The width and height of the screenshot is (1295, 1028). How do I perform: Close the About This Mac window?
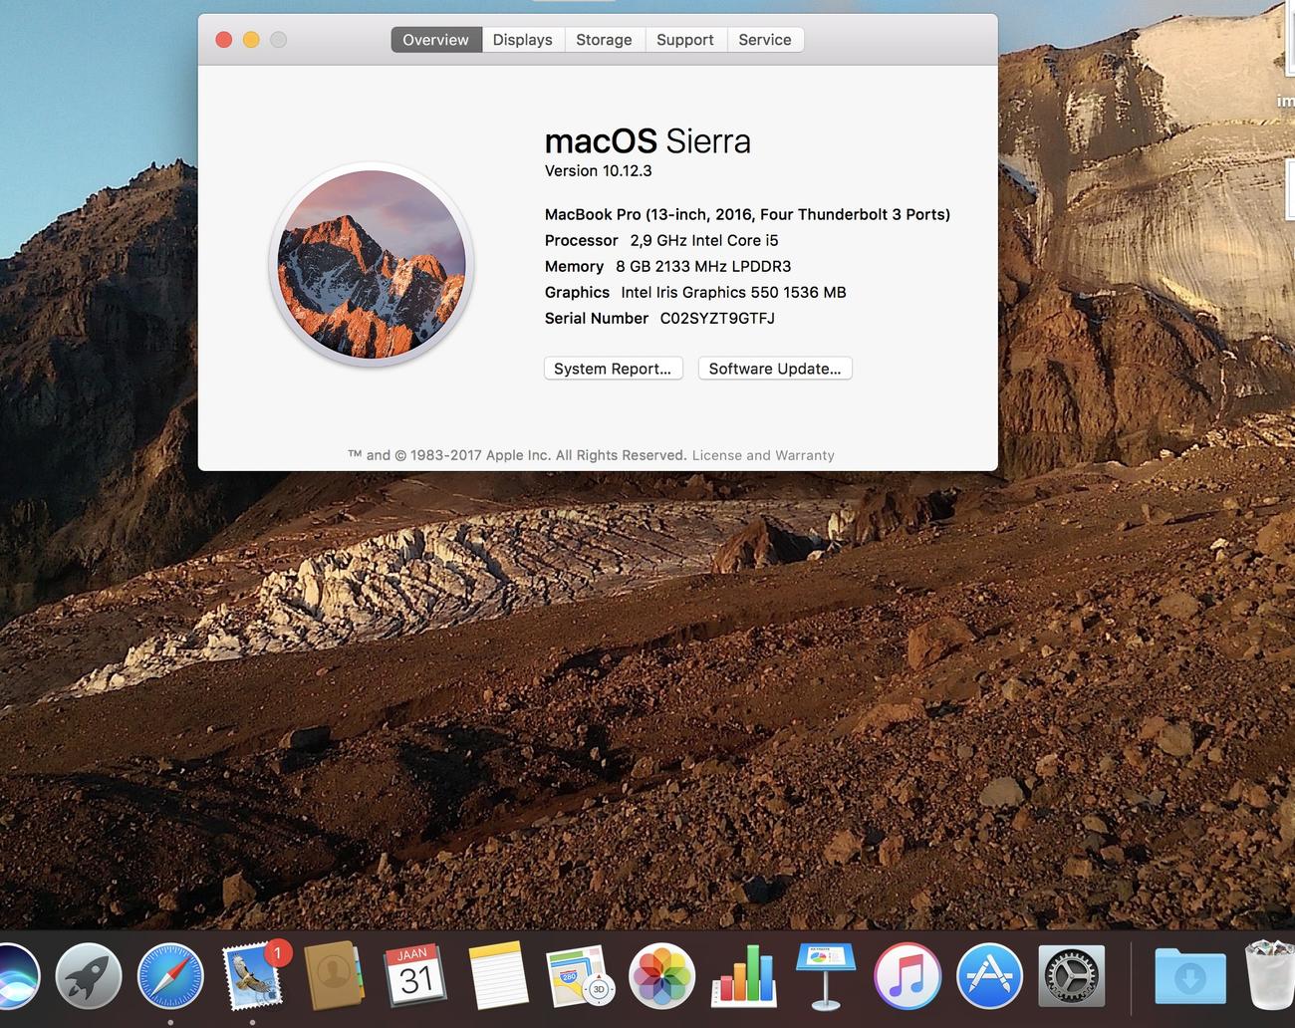[x=224, y=40]
